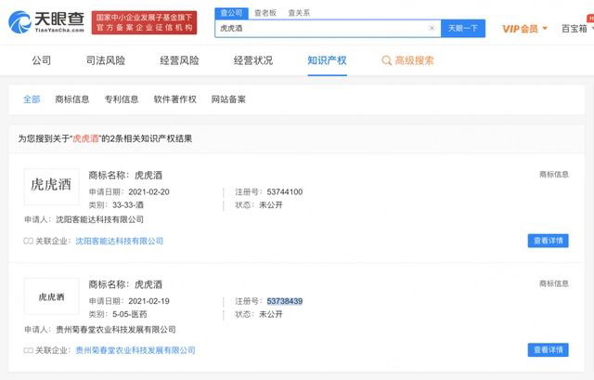Click the related-company icon for 沈阳客能达

pyautogui.click(x=29, y=241)
